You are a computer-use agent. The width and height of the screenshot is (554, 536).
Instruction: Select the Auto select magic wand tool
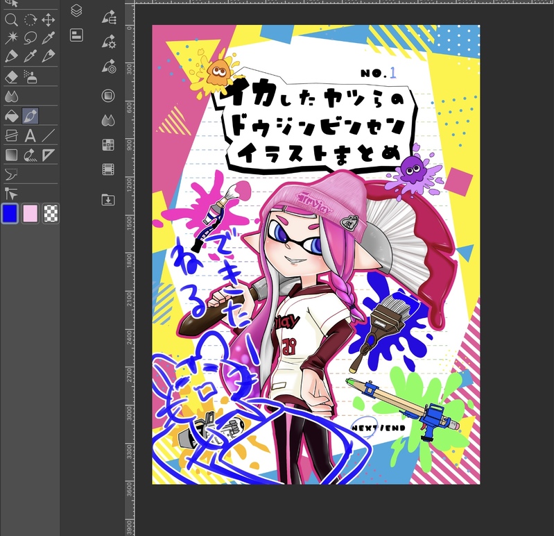[x=11, y=38]
